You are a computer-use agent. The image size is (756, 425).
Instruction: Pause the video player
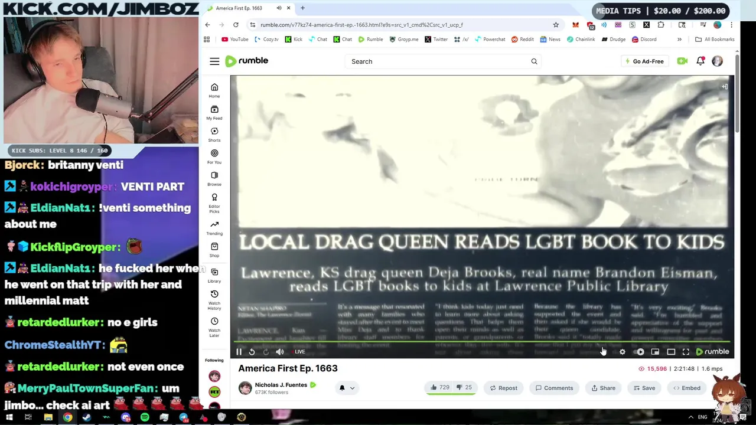click(239, 352)
